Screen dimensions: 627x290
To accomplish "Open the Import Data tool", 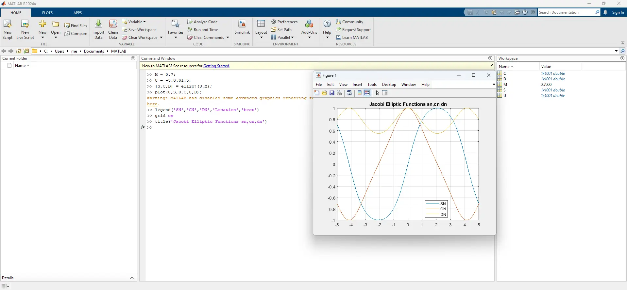I will point(98,24).
